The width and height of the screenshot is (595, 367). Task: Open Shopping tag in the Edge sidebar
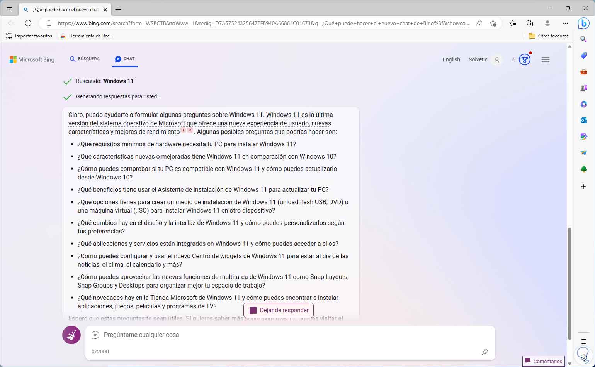(x=583, y=56)
